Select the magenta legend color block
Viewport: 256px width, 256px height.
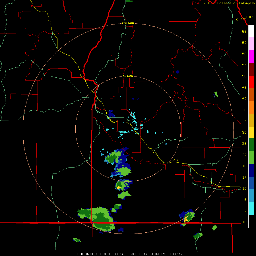(x=251, y=57)
